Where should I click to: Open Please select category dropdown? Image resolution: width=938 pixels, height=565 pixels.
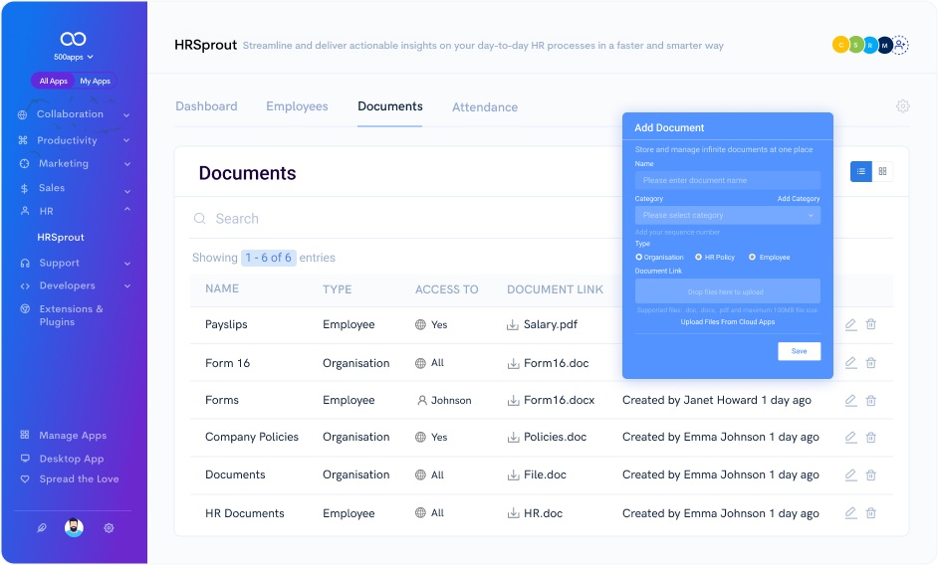[728, 215]
